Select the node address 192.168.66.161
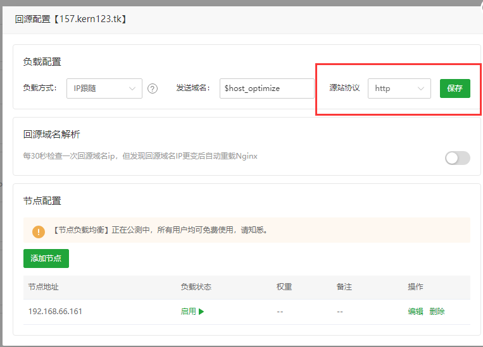 (55, 312)
